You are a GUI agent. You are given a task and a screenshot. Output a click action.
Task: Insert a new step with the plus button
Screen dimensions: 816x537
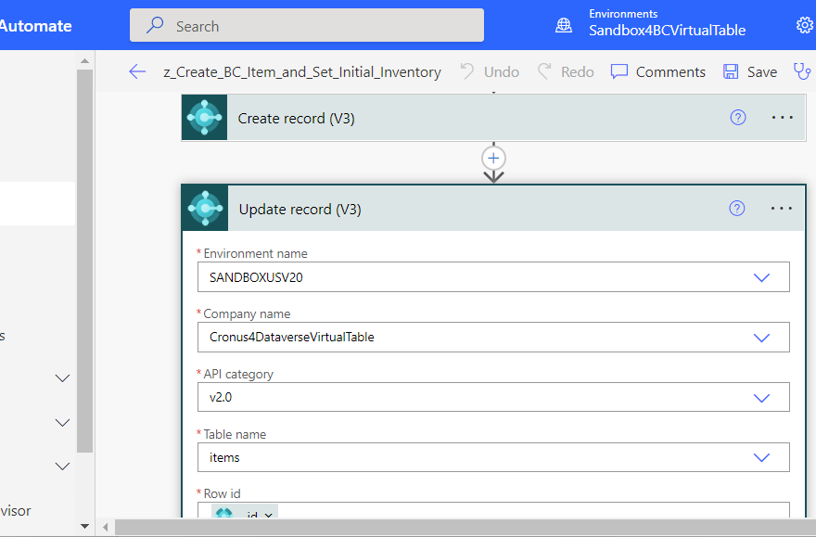pyautogui.click(x=494, y=159)
